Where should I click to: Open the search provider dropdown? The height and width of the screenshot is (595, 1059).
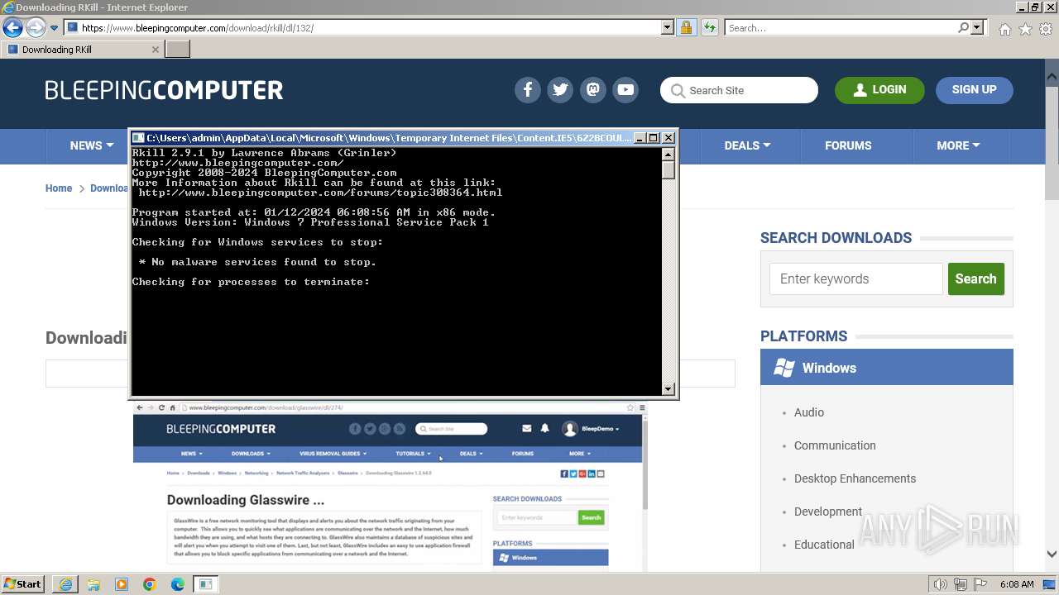pyautogui.click(x=977, y=28)
